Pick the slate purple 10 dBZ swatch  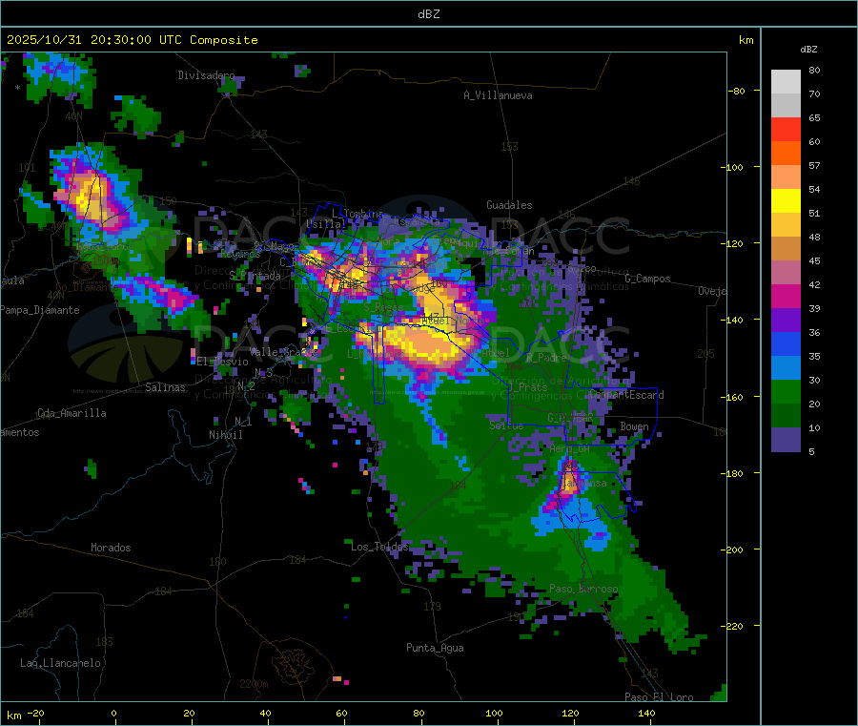pyautogui.click(x=786, y=440)
